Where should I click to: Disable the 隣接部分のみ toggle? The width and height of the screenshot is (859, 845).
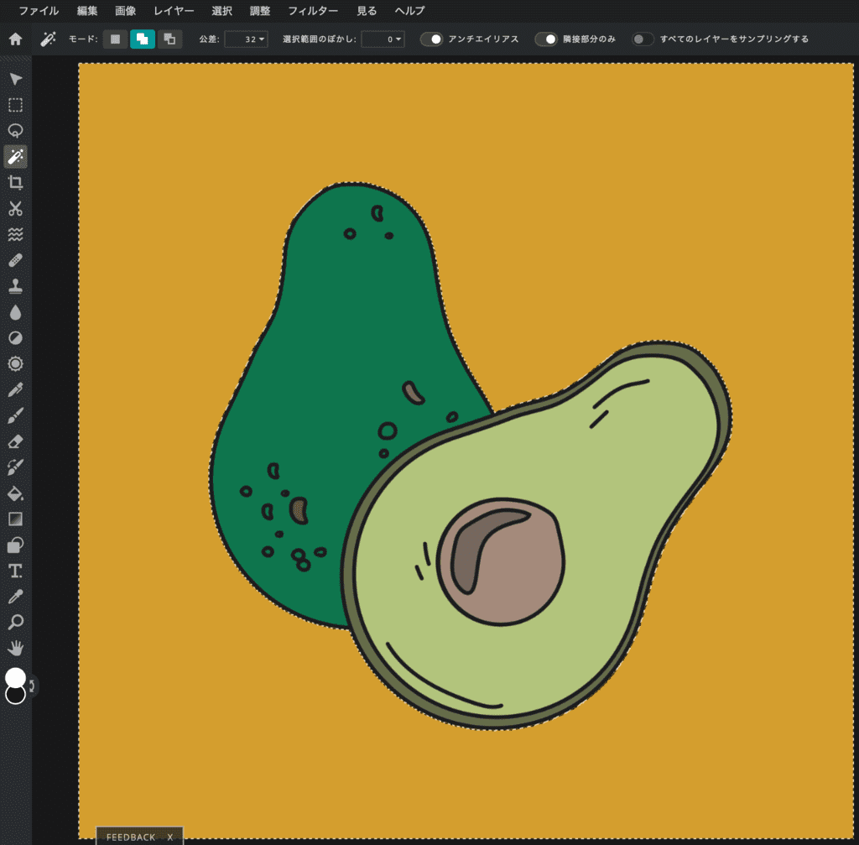click(546, 39)
